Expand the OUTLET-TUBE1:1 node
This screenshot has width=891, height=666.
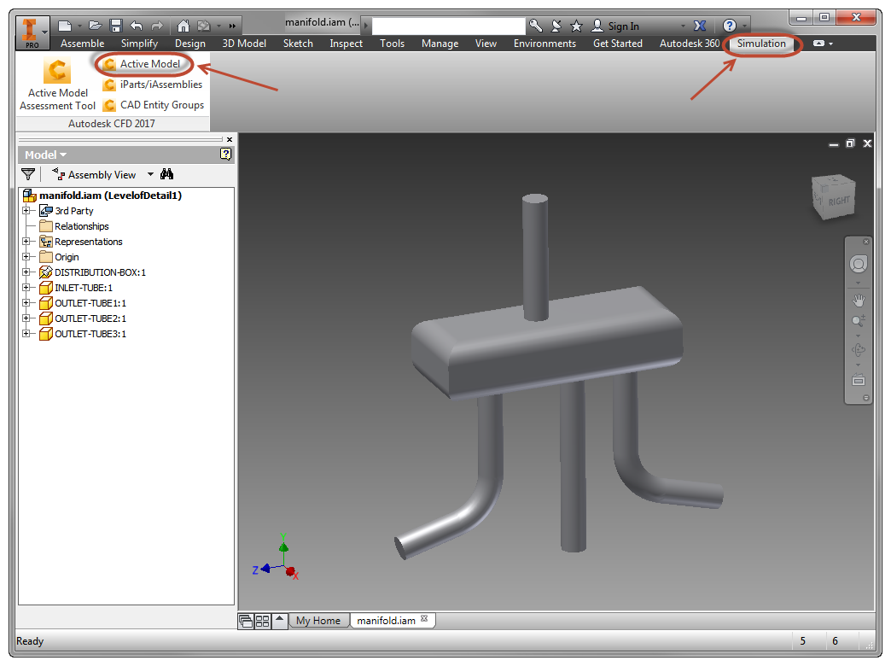coord(26,302)
